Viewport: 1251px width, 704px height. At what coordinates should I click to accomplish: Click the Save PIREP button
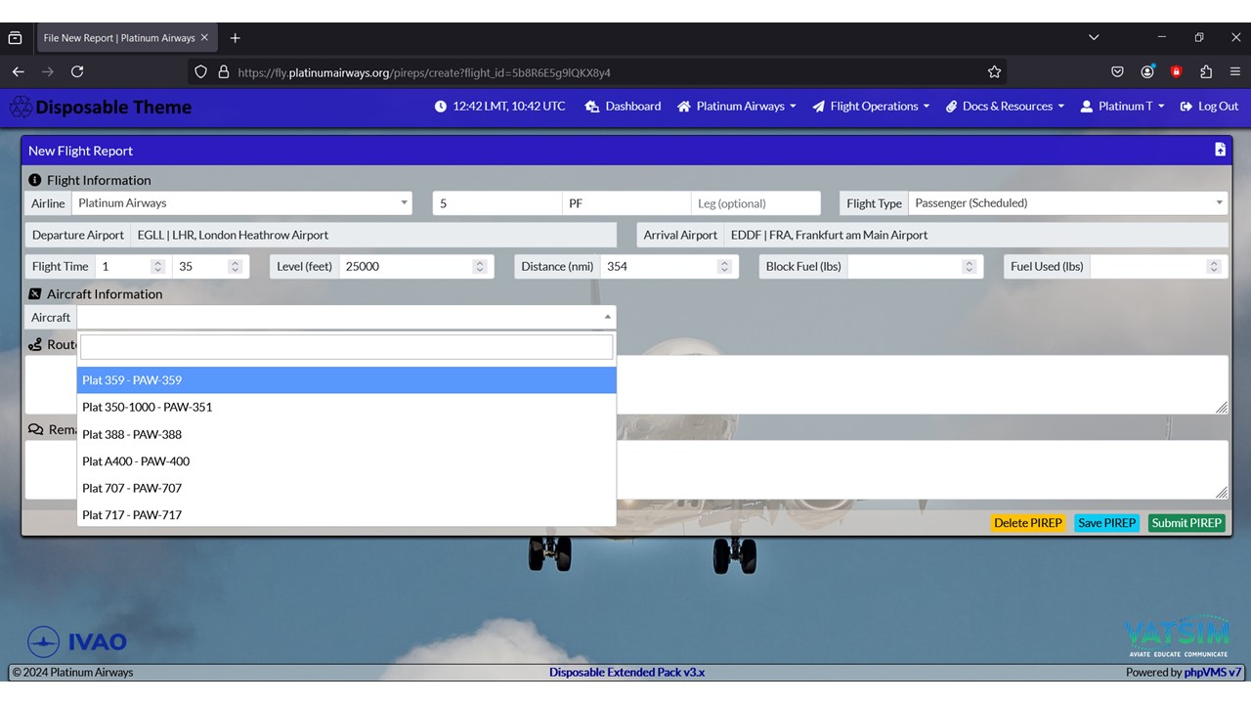tap(1107, 523)
